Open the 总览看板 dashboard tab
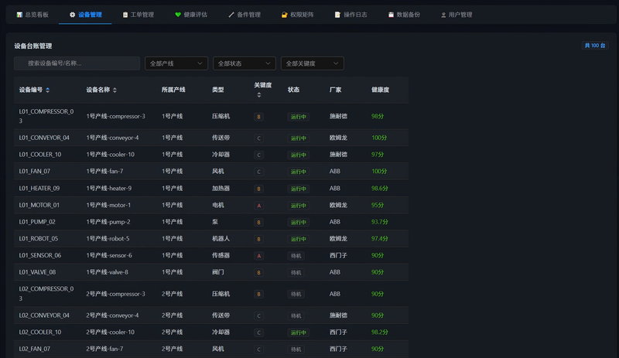Viewport: 619px width, 358px height. (x=32, y=15)
